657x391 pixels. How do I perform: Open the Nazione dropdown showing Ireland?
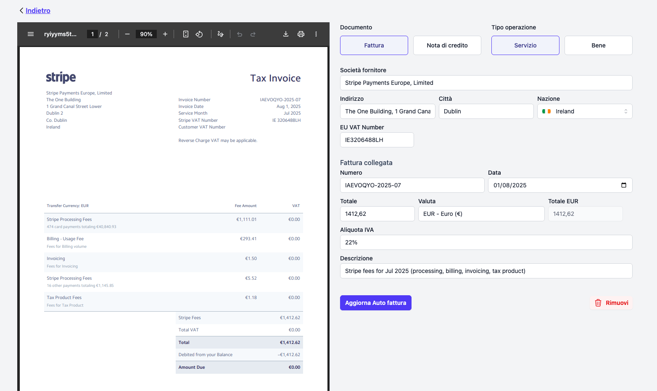tap(585, 111)
